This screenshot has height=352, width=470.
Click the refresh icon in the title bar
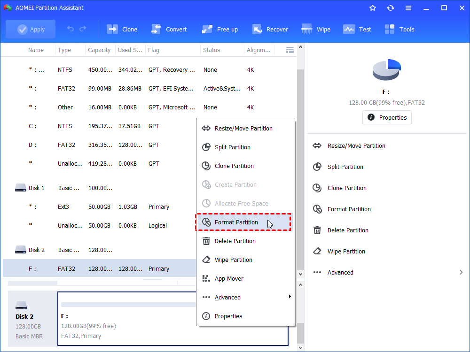pyautogui.click(x=390, y=8)
